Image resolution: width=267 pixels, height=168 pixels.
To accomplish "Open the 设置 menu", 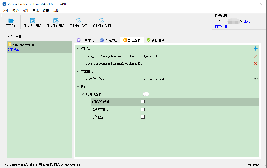I will click(46, 11).
